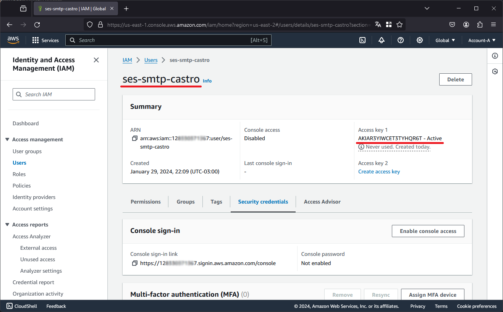Open Unused access in the sidebar
The width and height of the screenshot is (503, 312).
[38, 259]
